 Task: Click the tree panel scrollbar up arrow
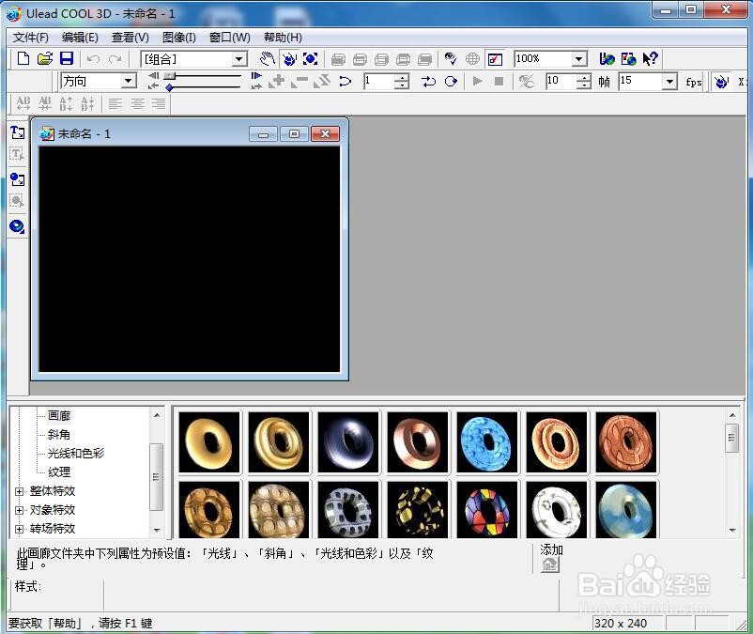(157, 415)
